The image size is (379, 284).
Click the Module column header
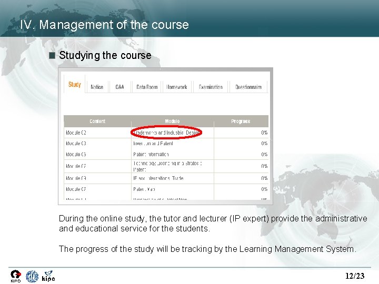tap(172, 121)
